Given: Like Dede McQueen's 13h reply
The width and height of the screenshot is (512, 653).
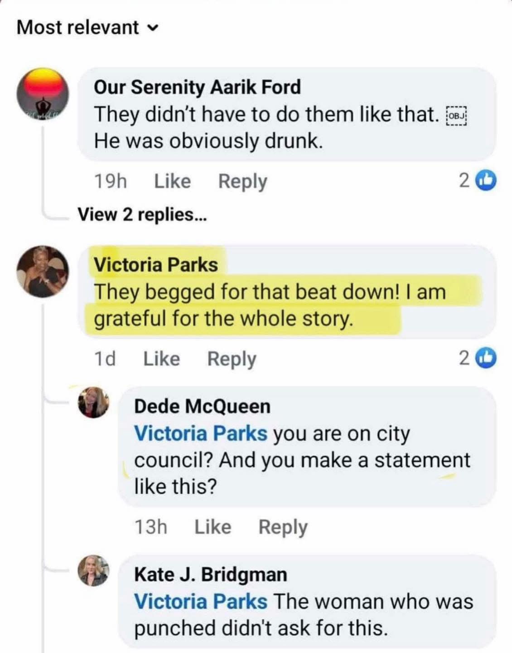Looking at the screenshot, I should (213, 527).
